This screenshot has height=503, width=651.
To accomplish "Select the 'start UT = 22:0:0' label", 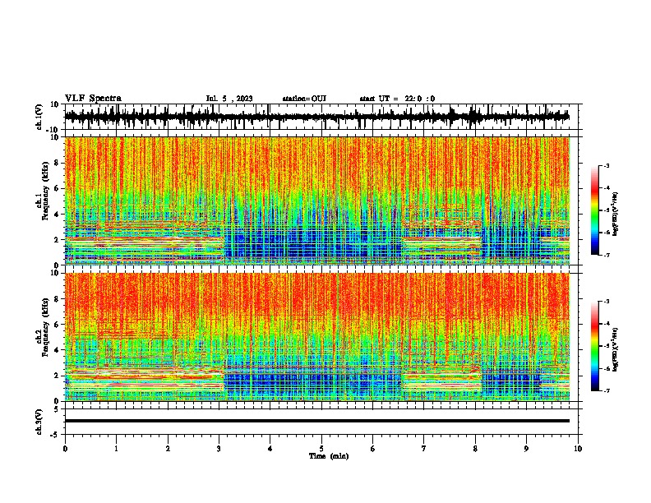I will pos(397,99).
